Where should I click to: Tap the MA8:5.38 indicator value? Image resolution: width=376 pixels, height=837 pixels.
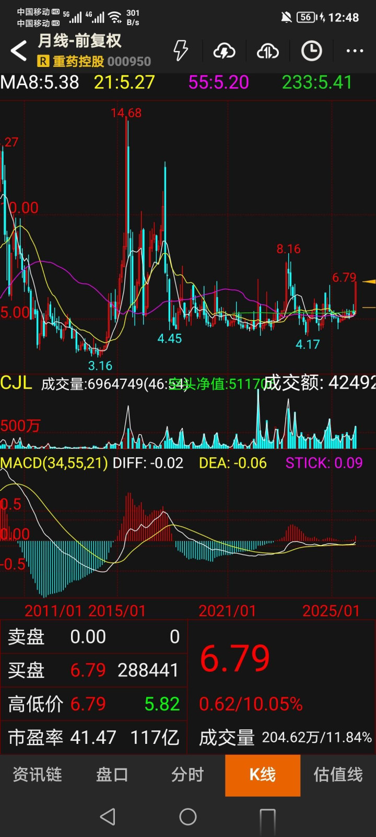tap(40, 82)
